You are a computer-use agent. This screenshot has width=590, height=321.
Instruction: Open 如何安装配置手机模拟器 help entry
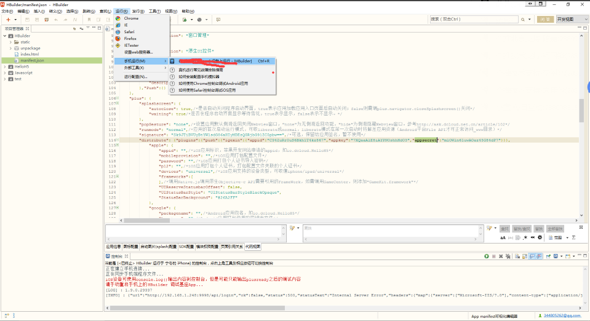222,76
